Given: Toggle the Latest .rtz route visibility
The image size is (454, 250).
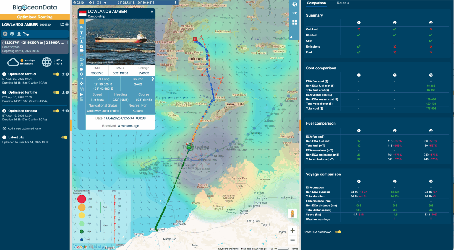Looking at the screenshot, I should (64, 137).
